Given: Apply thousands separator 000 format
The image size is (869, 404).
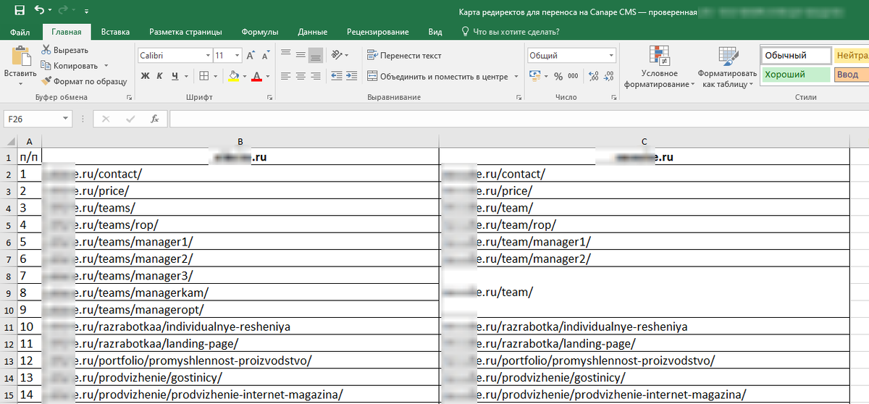Looking at the screenshot, I should click(573, 76).
